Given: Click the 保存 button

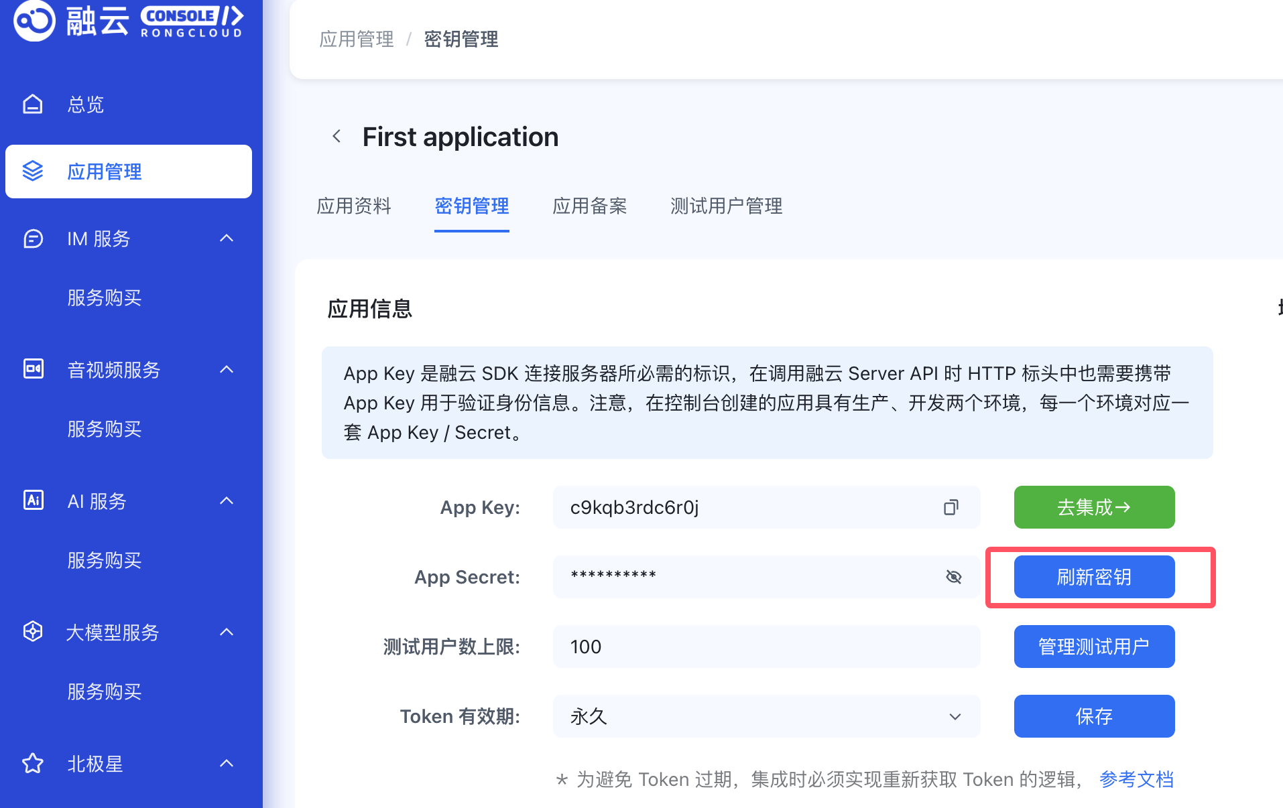Looking at the screenshot, I should 1094,716.
